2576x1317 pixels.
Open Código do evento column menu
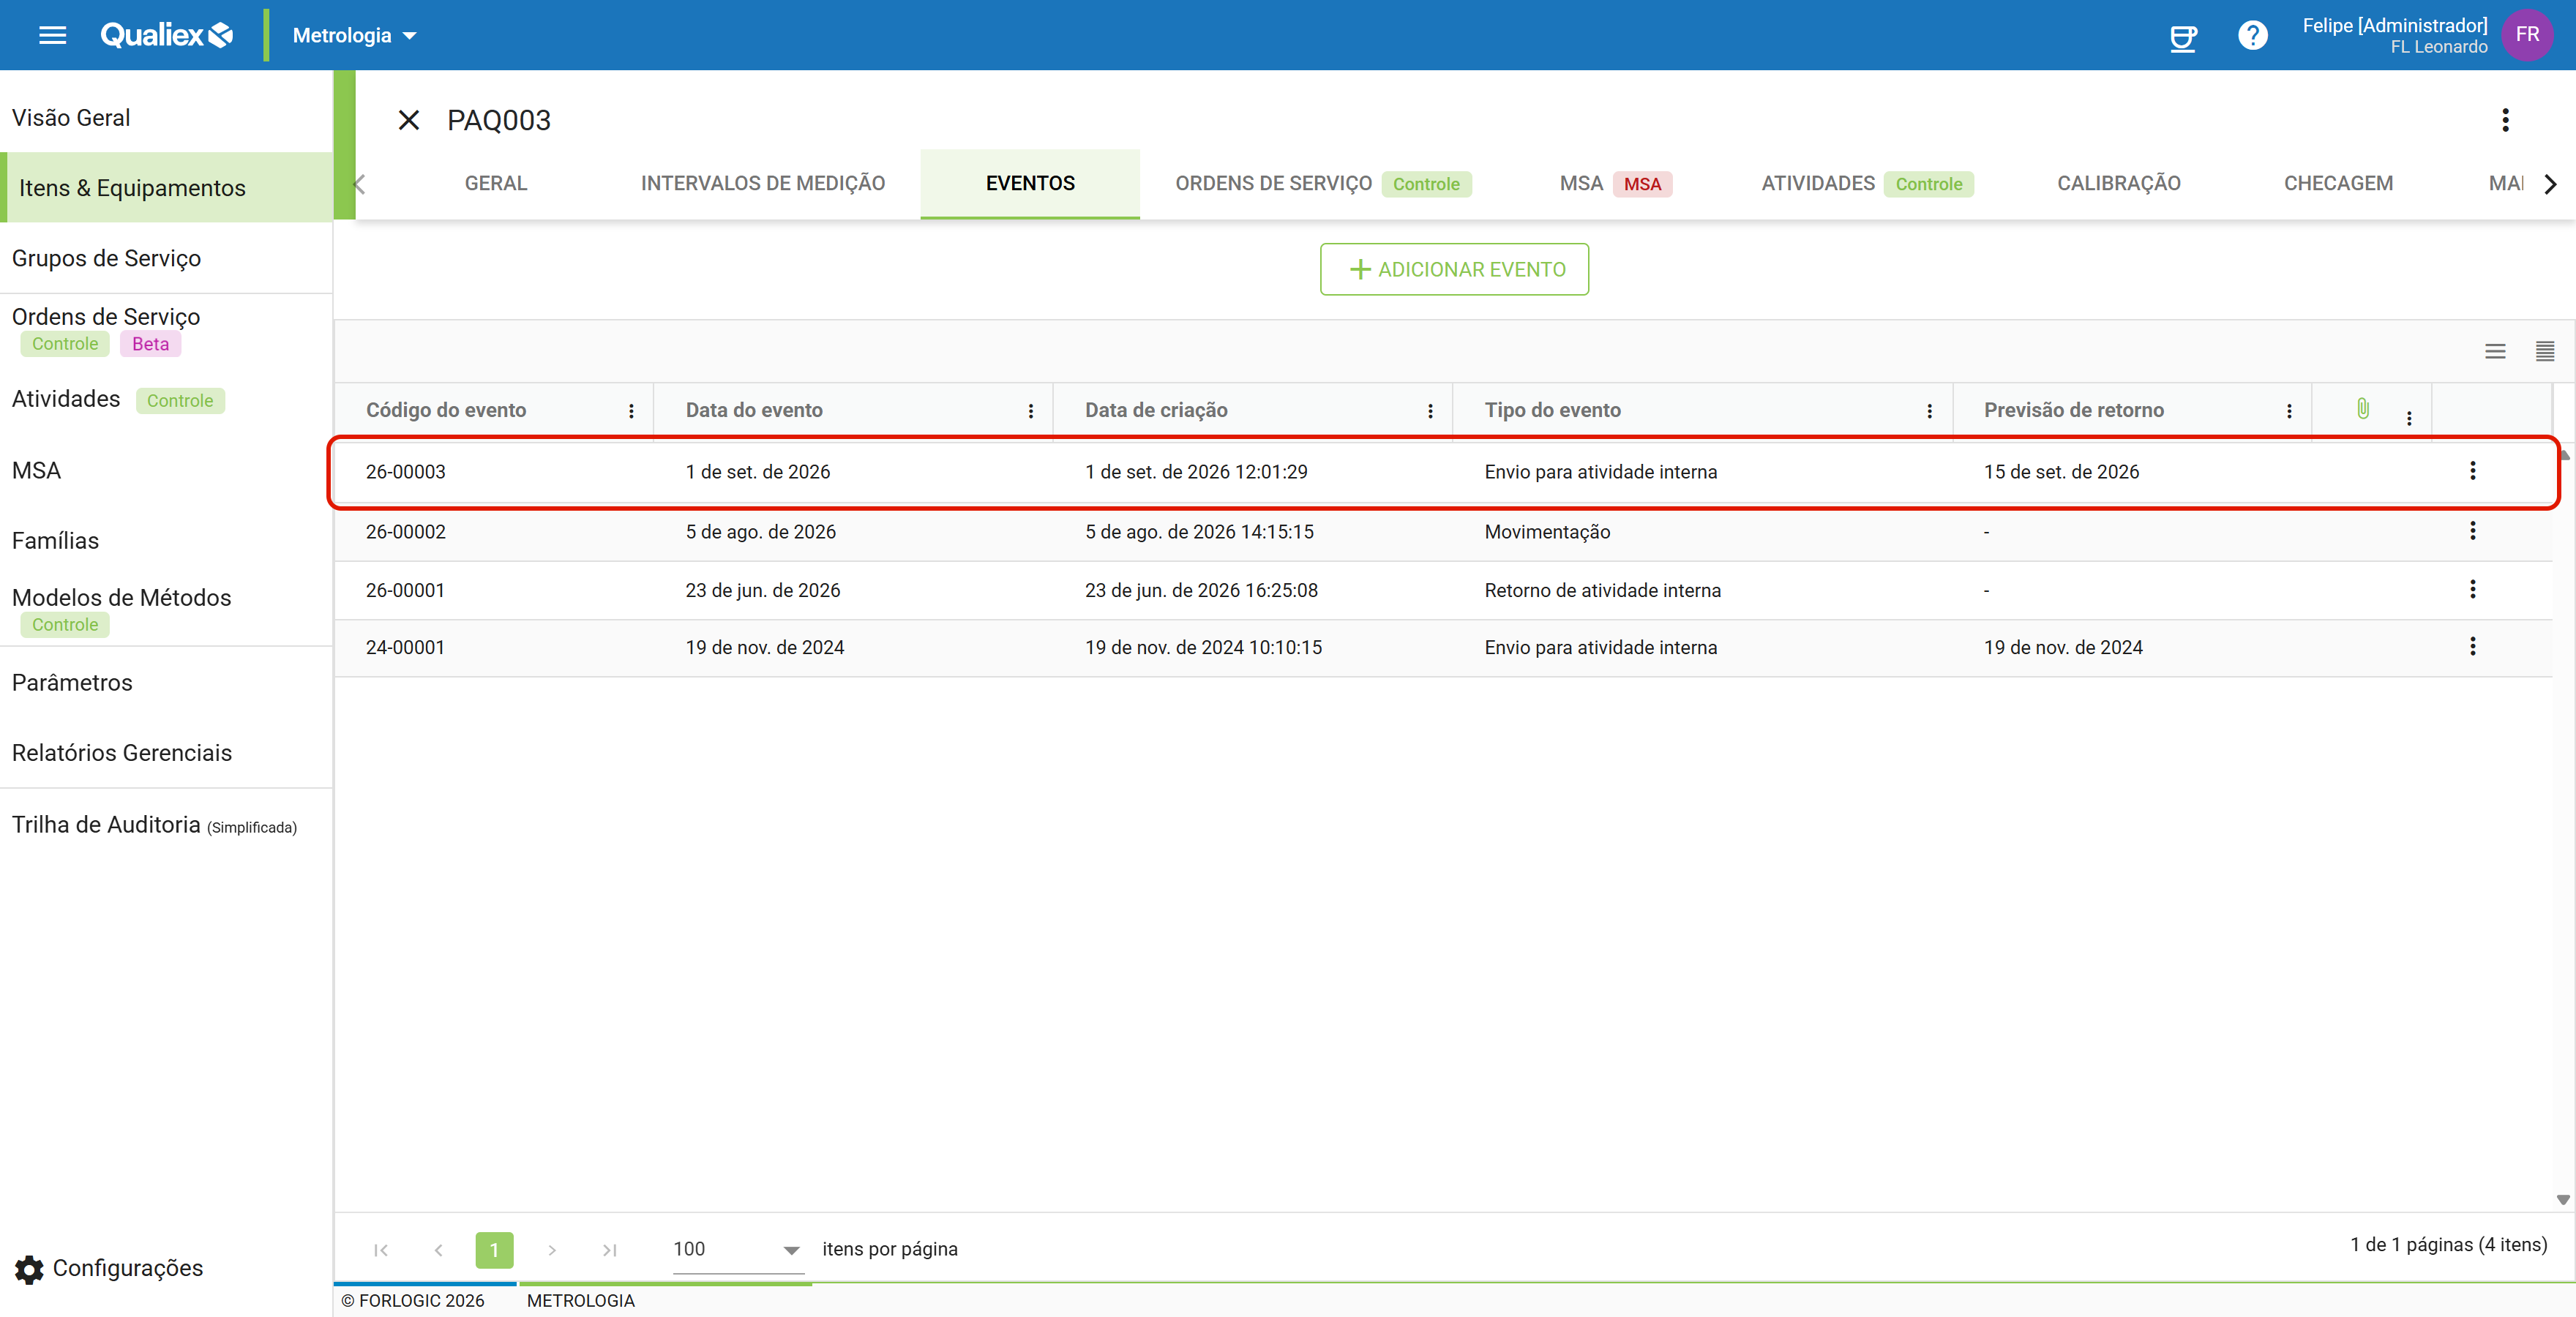(x=631, y=411)
